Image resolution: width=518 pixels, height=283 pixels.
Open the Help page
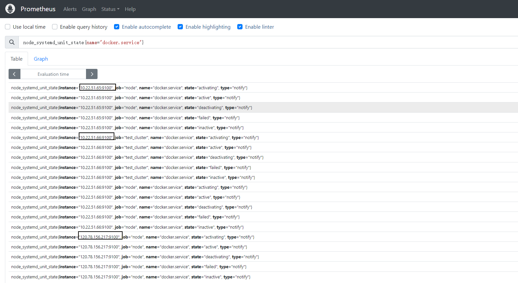[x=130, y=9]
